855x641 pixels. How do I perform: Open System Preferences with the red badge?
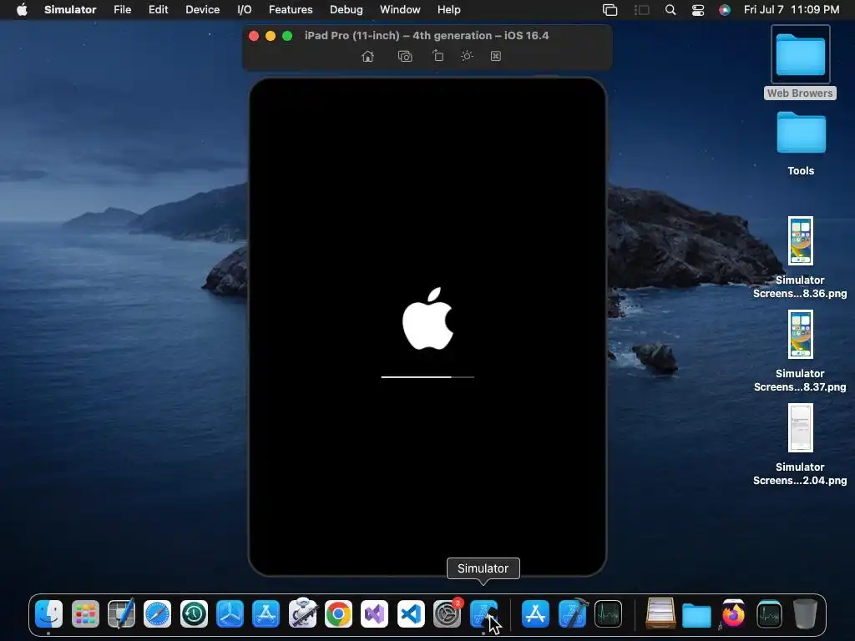448,614
